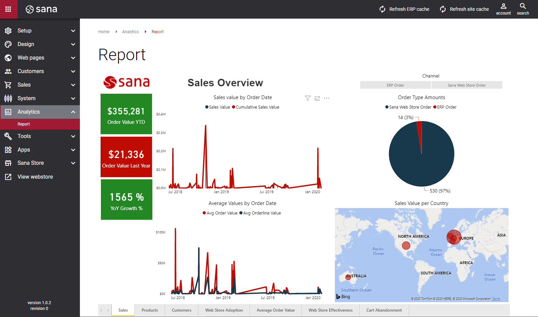The width and height of the screenshot is (538, 317).
Task: Expand the Web pages menu chevron
Action: coord(73,58)
